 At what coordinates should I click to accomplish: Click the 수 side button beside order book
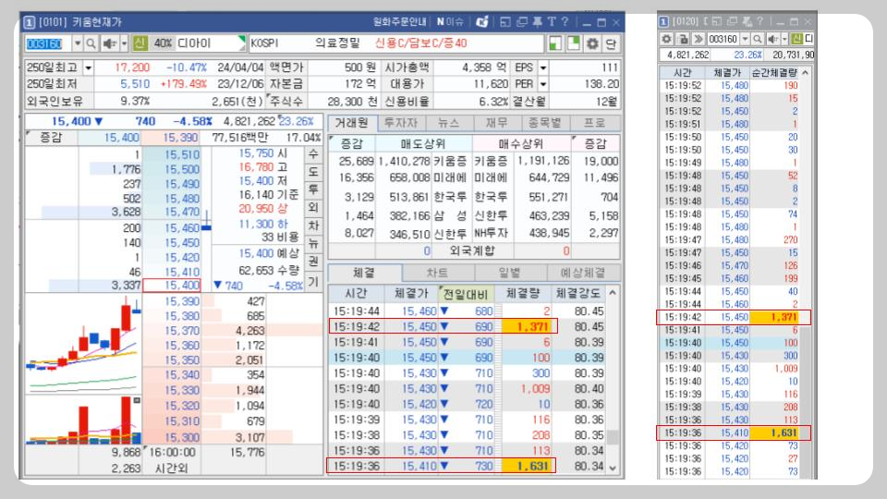pos(313,154)
